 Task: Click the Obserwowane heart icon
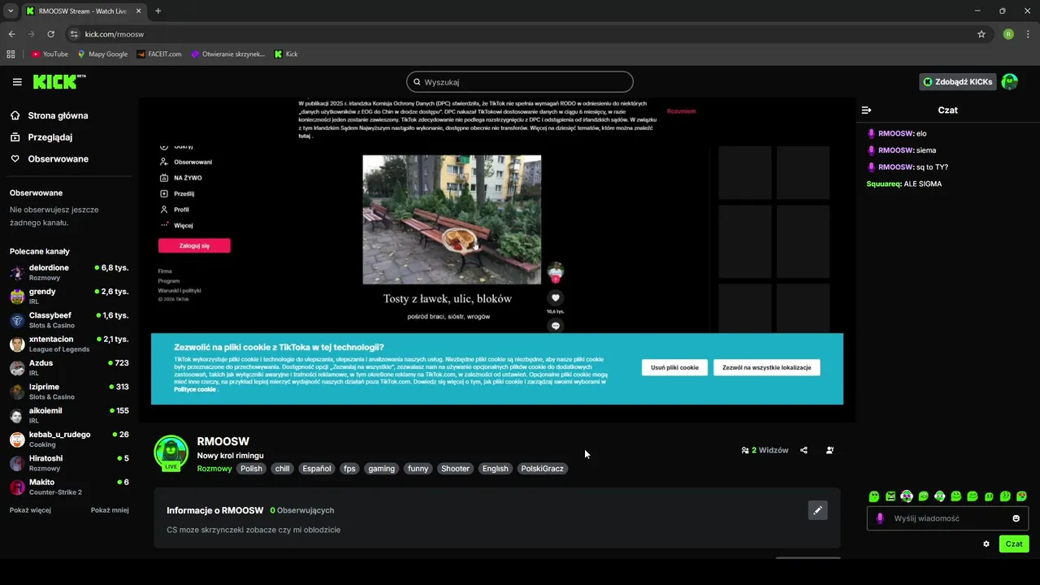point(15,159)
